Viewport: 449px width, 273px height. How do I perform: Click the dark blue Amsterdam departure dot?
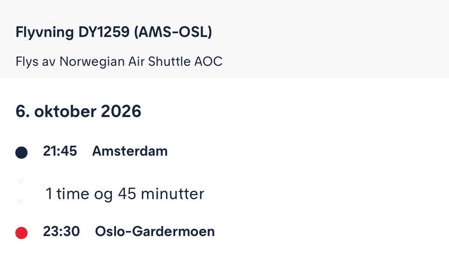tap(22, 153)
